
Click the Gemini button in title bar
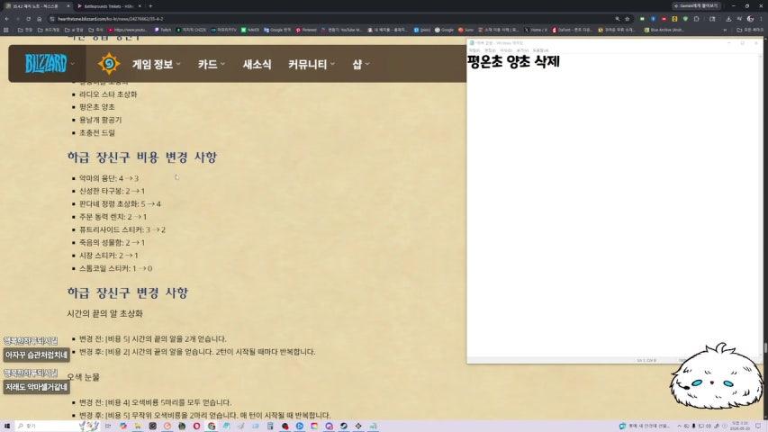pos(695,6)
